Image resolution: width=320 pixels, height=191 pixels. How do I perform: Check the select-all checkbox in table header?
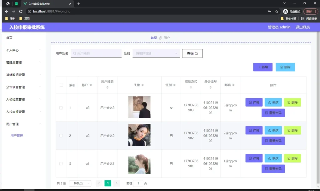point(61,85)
